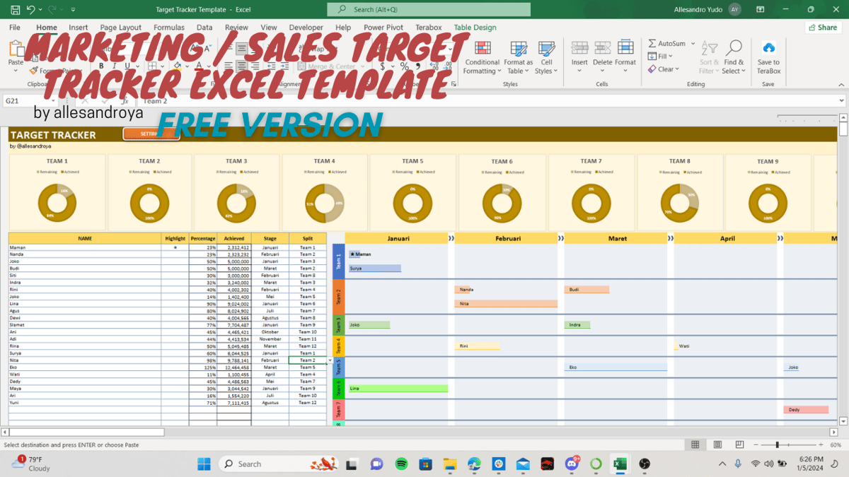Click the arrows button after Maret header

[x=671, y=239]
